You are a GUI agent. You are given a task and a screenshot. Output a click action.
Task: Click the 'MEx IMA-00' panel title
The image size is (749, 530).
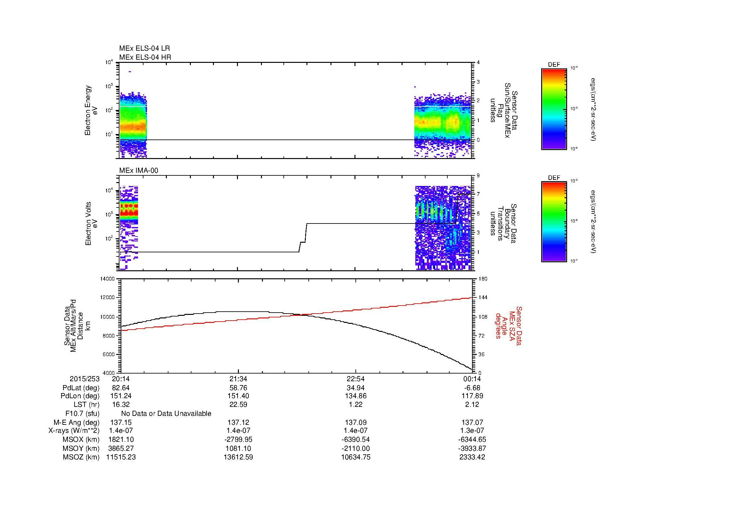[138, 171]
